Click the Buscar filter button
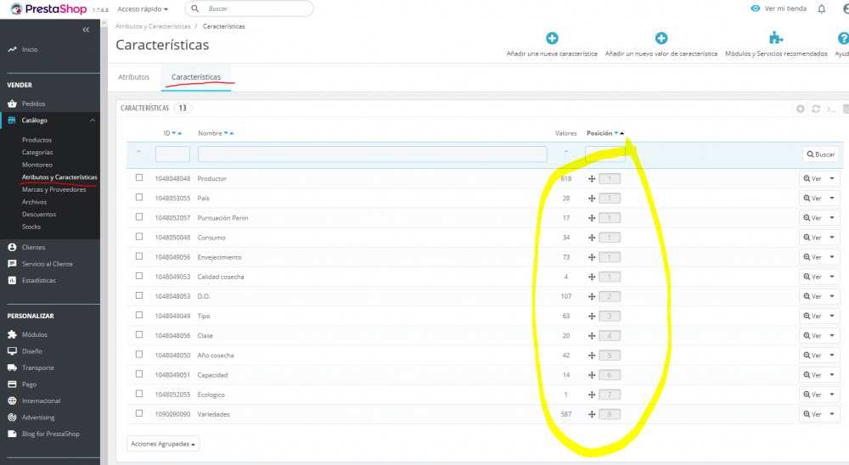 (x=821, y=154)
